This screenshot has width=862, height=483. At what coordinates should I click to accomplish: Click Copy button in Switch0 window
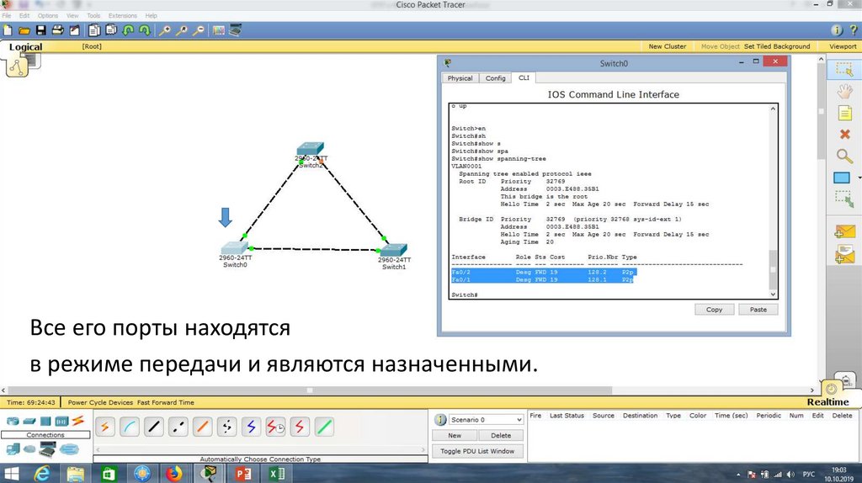click(x=714, y=310)
